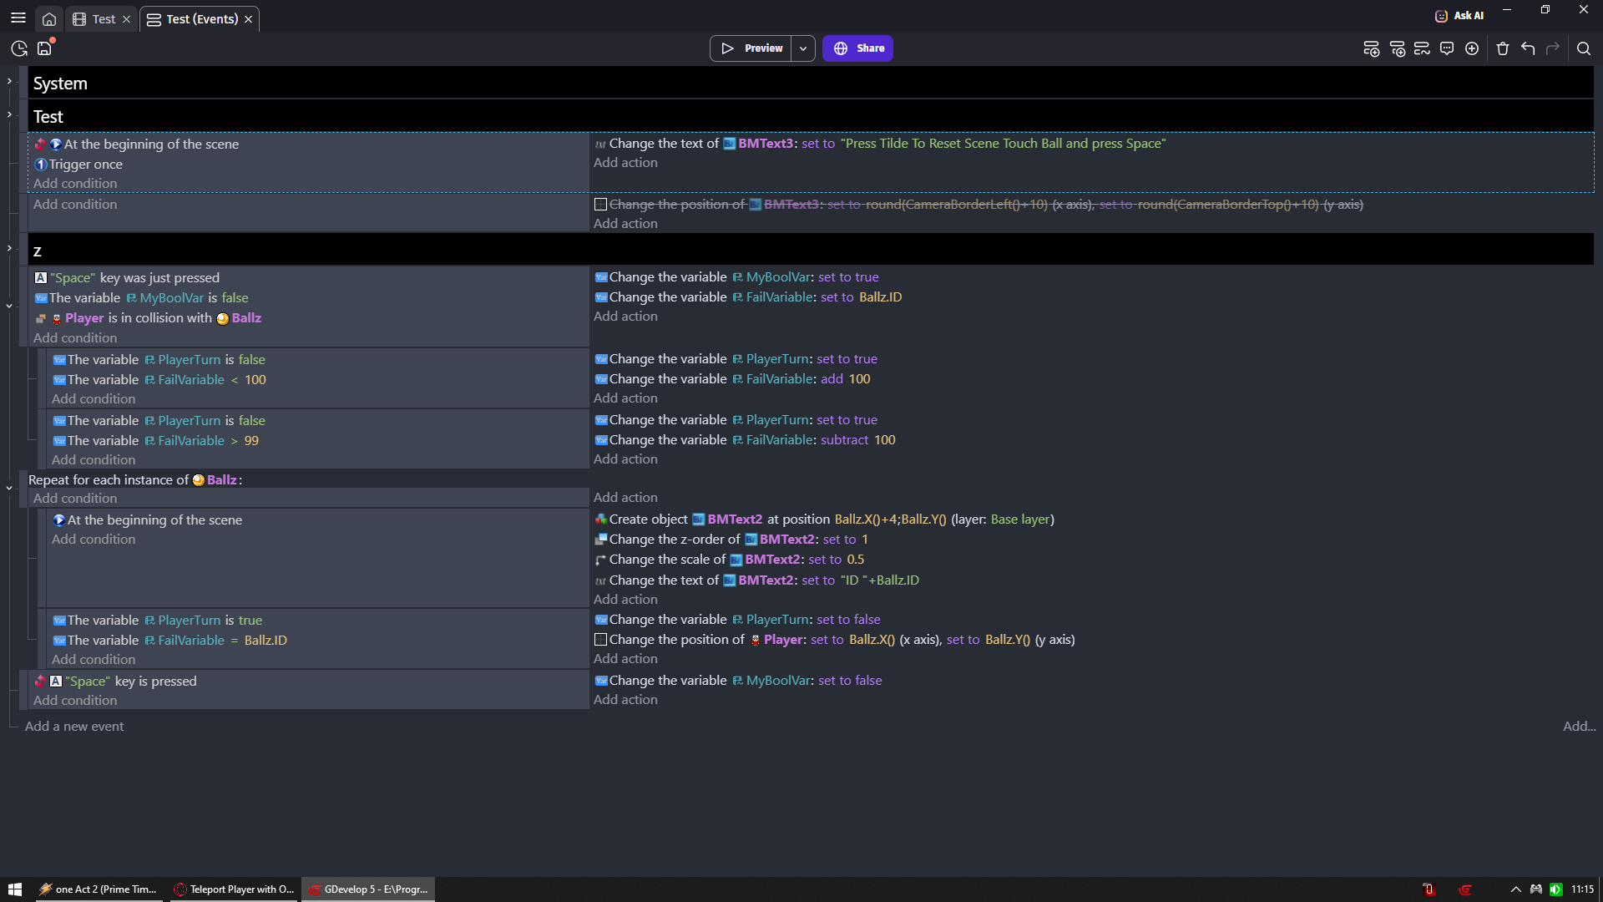The image size is (1603, 902).
Task: Add a comment using the comment icon
Action: click(x=1447, y=48)
